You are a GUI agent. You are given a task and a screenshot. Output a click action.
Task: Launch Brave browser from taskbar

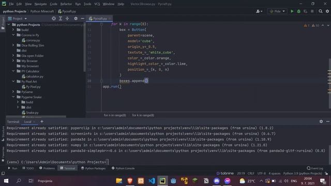130,181
